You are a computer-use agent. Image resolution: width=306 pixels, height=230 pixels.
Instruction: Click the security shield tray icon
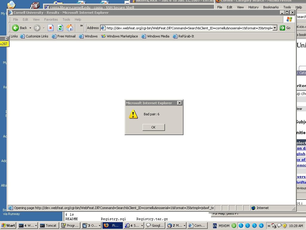click(x=284, y=226)
